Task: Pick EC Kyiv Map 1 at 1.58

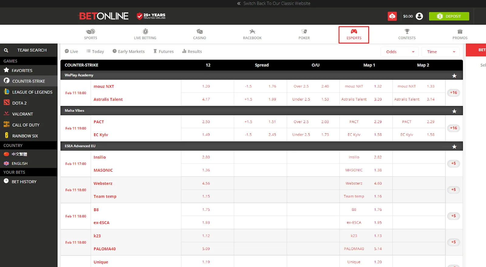Action: (366, 135)
